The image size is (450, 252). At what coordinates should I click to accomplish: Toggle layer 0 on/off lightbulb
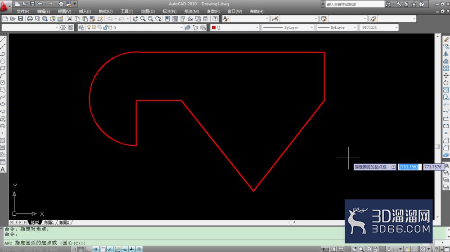coord(89,27)
